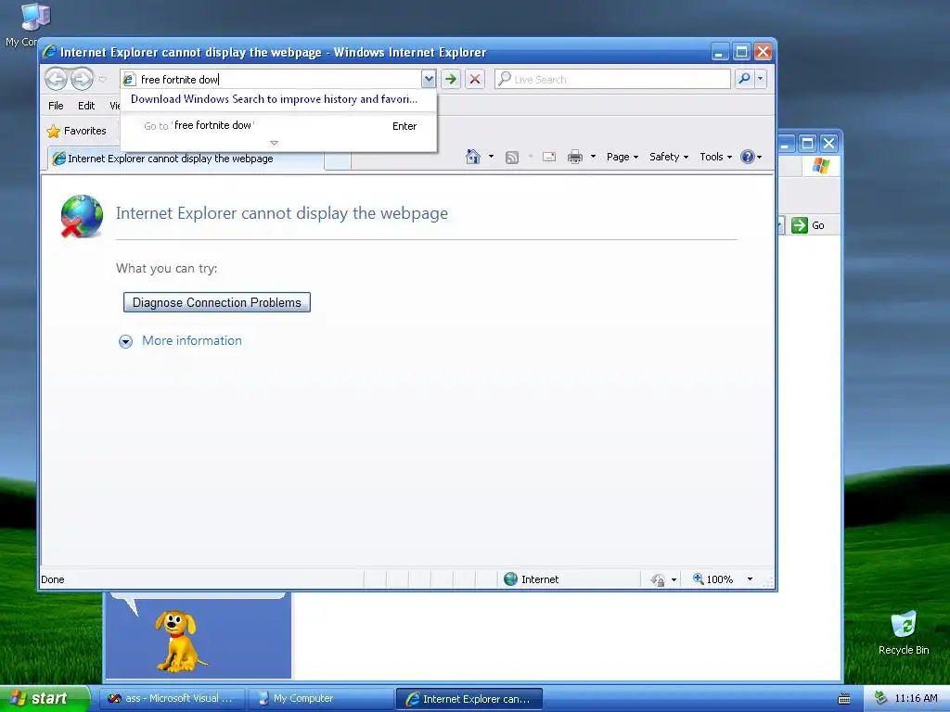Viewport: 950px width, 712px height.
Task: Open the Windows start menu
Action: [x=44, y=698]
